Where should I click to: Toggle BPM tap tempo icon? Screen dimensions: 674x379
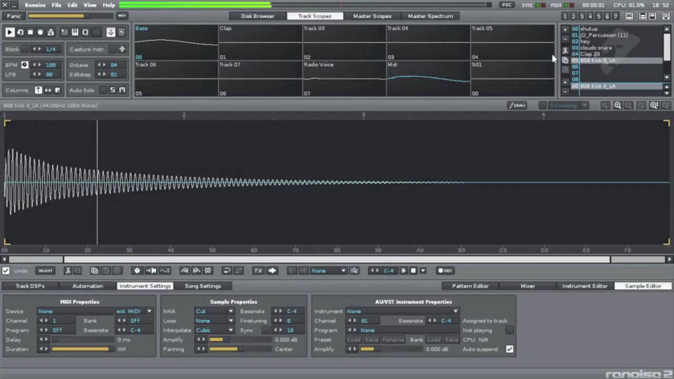[24, 65]
